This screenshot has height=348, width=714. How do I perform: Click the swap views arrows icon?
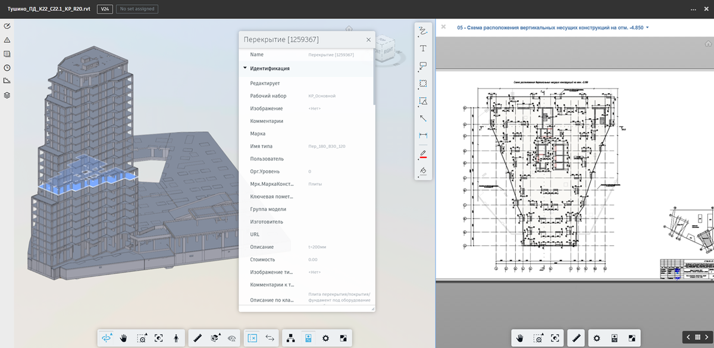269,337
